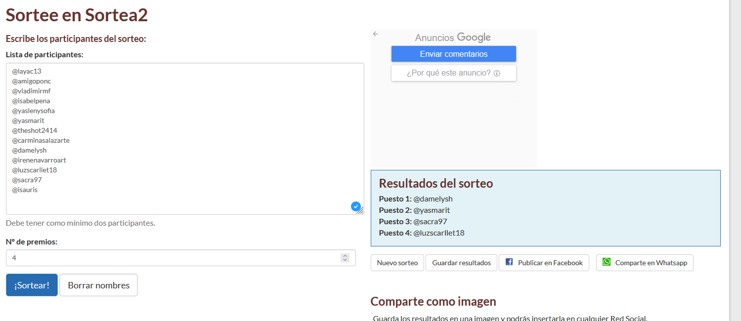Clear the list with Borrar nombres

point(98,285)
